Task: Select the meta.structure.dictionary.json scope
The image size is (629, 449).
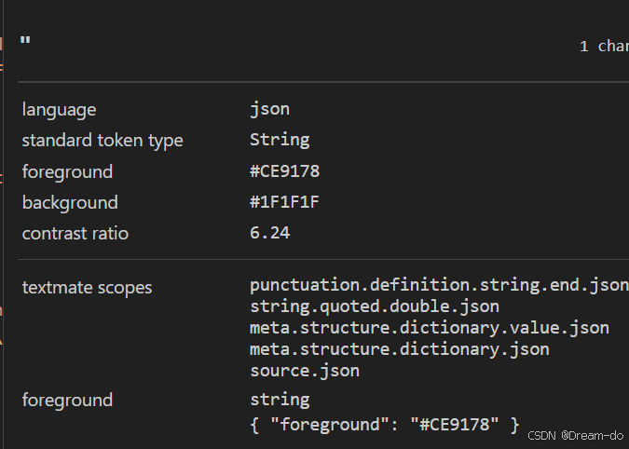Action: tap(399, 349)
